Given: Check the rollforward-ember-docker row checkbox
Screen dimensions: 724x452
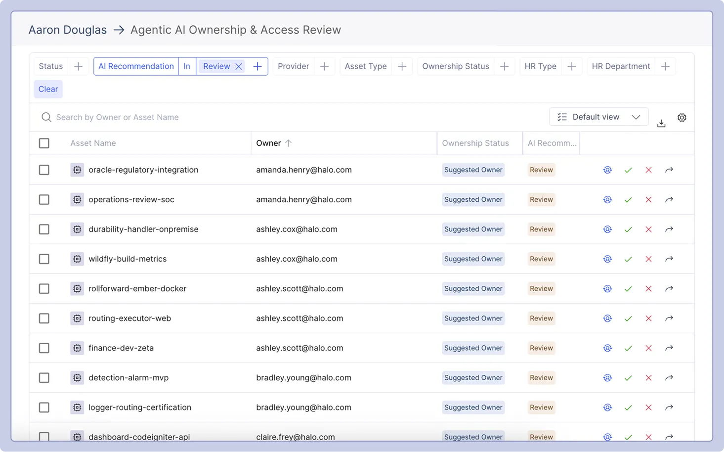Looking at the screenshot, I should [44, 289].
